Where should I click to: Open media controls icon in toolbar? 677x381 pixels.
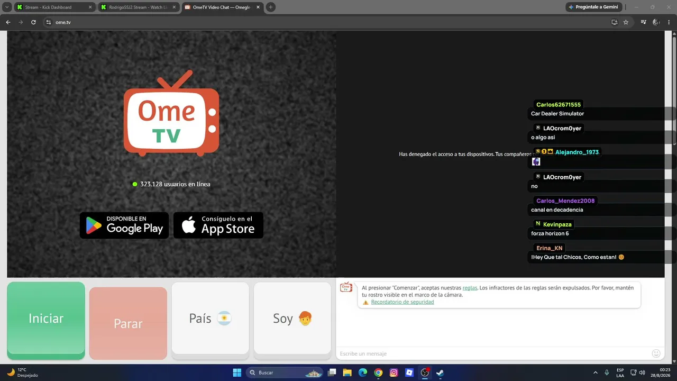(643, 22)
